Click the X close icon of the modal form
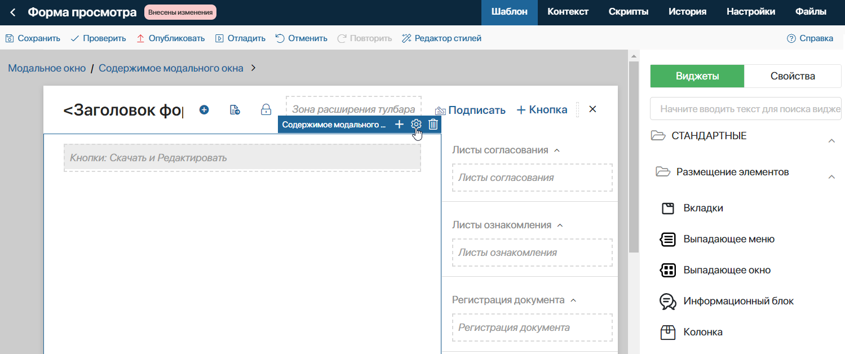This screenshot has height=354, width=845. click(x=592, y=109)
